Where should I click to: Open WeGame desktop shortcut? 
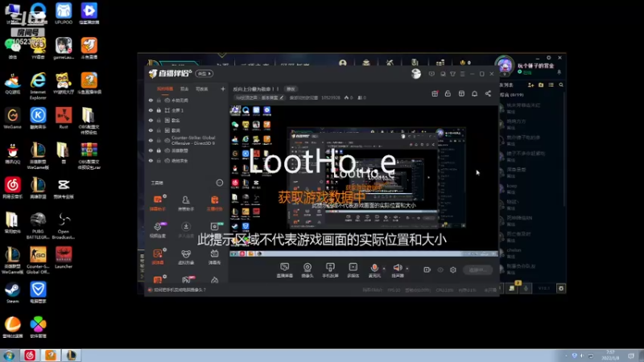tap(12, 118)
